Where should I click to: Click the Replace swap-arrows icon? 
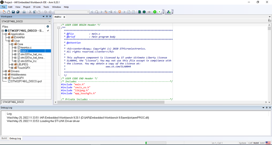coord(106,12)
